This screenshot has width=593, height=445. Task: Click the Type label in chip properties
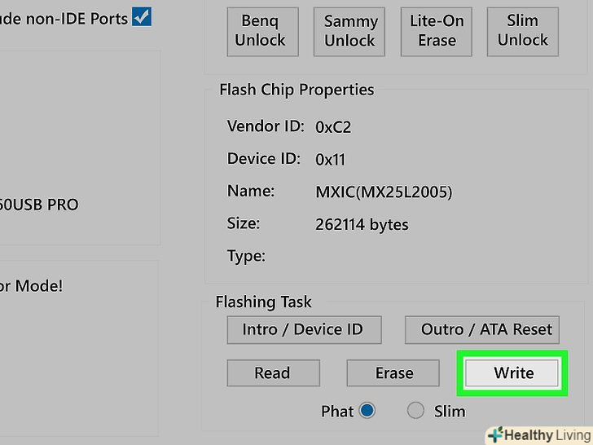pos(246,256)
